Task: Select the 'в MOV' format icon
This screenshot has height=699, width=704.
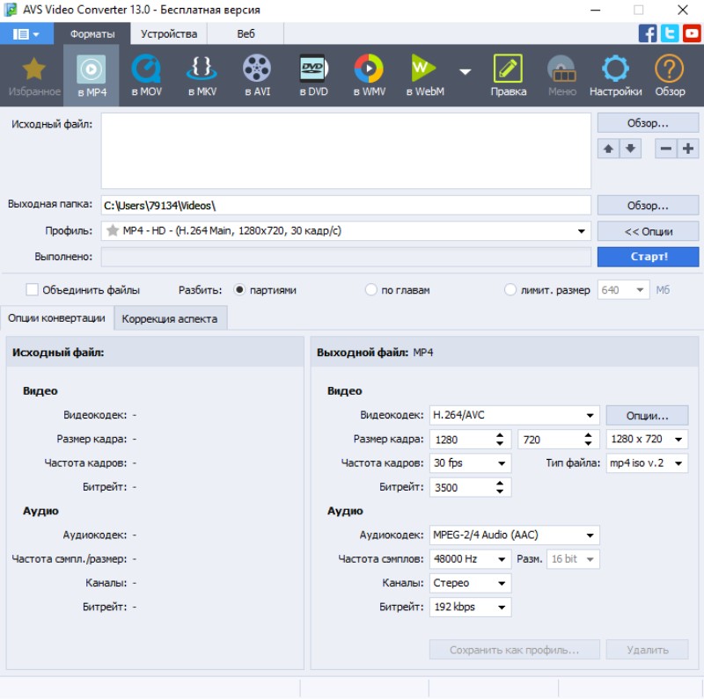Action: point(146,69)
